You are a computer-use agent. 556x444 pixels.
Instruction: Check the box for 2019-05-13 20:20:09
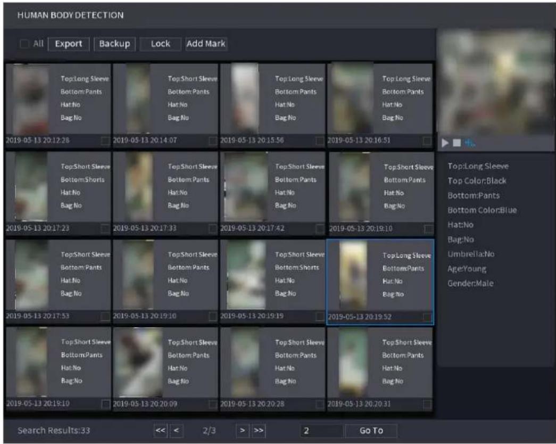click(x=213, y=404)
